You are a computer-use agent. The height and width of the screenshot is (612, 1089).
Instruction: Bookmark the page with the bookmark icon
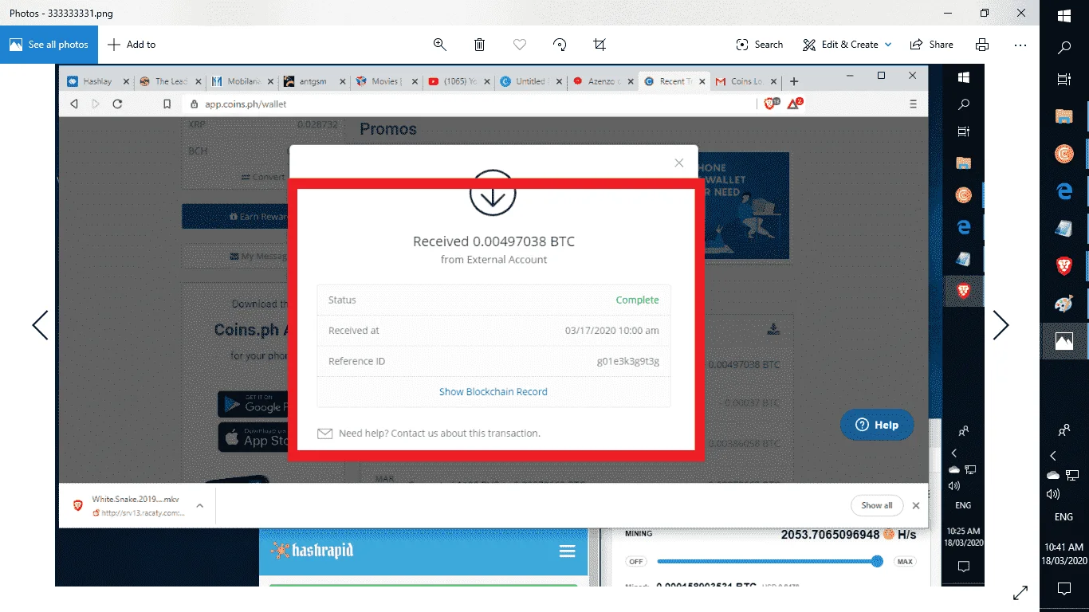[167, 104]
